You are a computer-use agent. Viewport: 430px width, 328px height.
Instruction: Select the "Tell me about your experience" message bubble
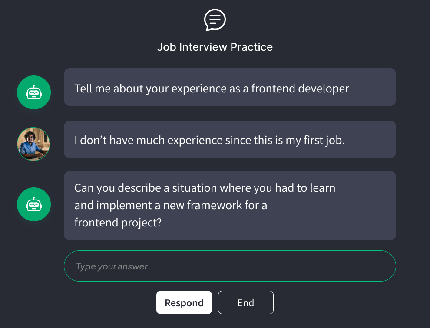click(230, 87)
